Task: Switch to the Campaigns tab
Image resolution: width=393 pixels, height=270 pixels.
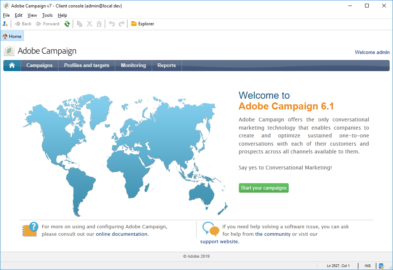Action: tap(40, 66)
